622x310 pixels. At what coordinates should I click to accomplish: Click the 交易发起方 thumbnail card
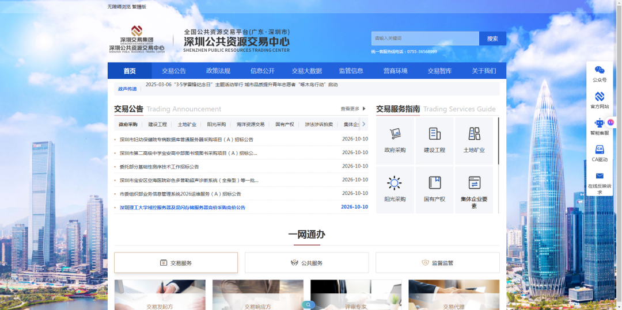point(160,295)
